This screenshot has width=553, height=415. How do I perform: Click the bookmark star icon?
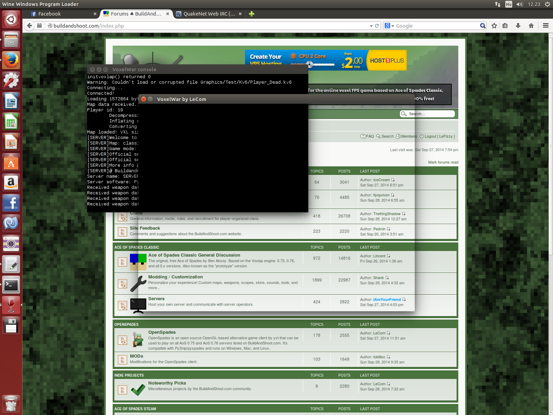[x=494, y=26]
